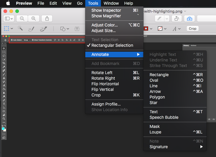
Task: Choose Show Inspector from Tools menu
Action: coord(114,10)
